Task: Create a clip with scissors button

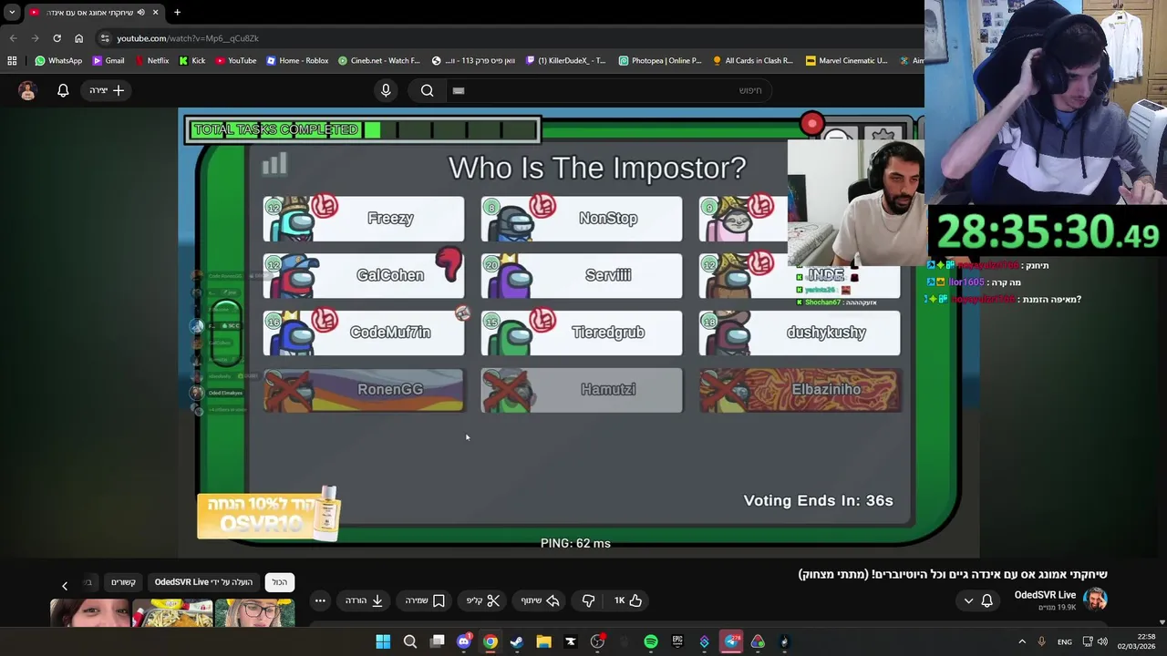Action: 483,600
